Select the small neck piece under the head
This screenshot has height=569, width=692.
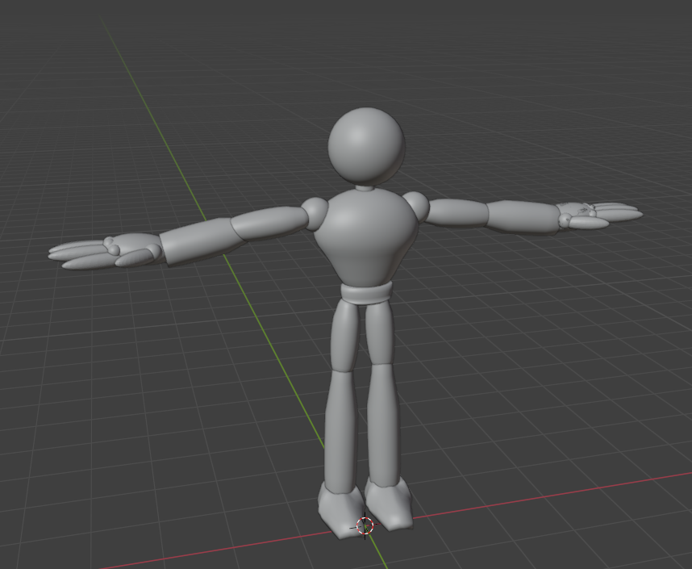[365, 188]
